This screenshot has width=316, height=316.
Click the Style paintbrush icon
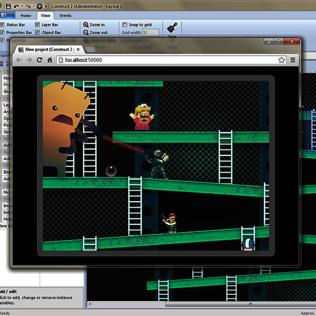pyautogui.click(x=172, y=28)
